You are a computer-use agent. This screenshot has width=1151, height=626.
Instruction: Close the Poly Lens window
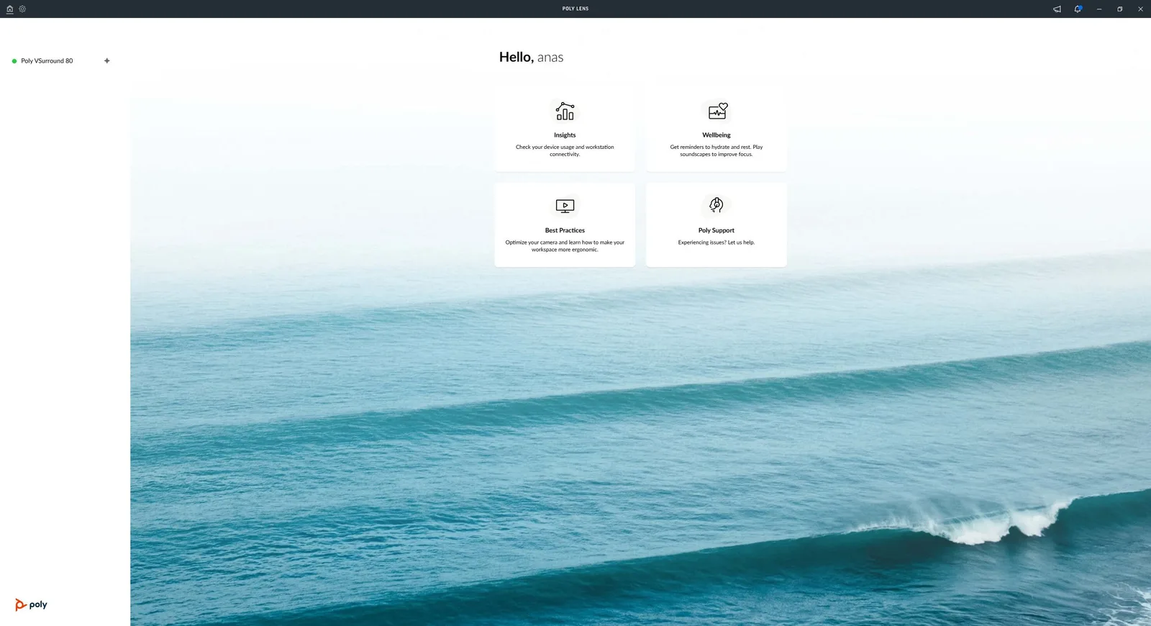(1140, 9)
